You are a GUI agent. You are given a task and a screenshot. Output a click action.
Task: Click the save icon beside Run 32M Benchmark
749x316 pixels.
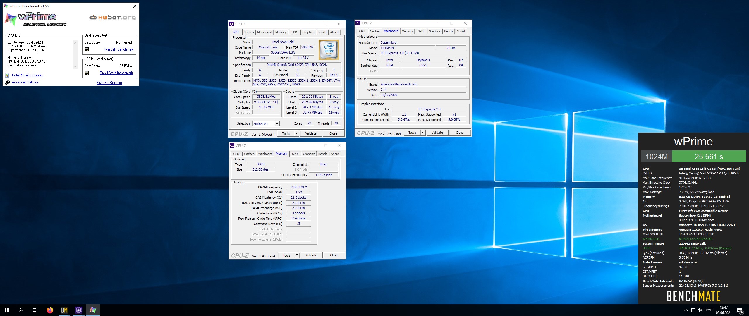(87, 49)
